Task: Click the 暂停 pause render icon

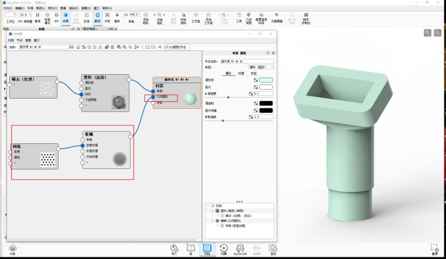Action: tap(37, 16)
